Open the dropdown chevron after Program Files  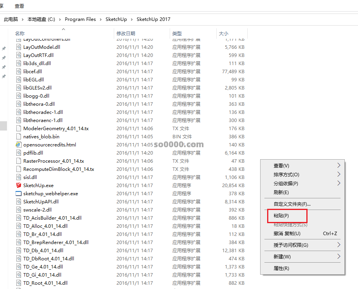(x=101, y=20)
